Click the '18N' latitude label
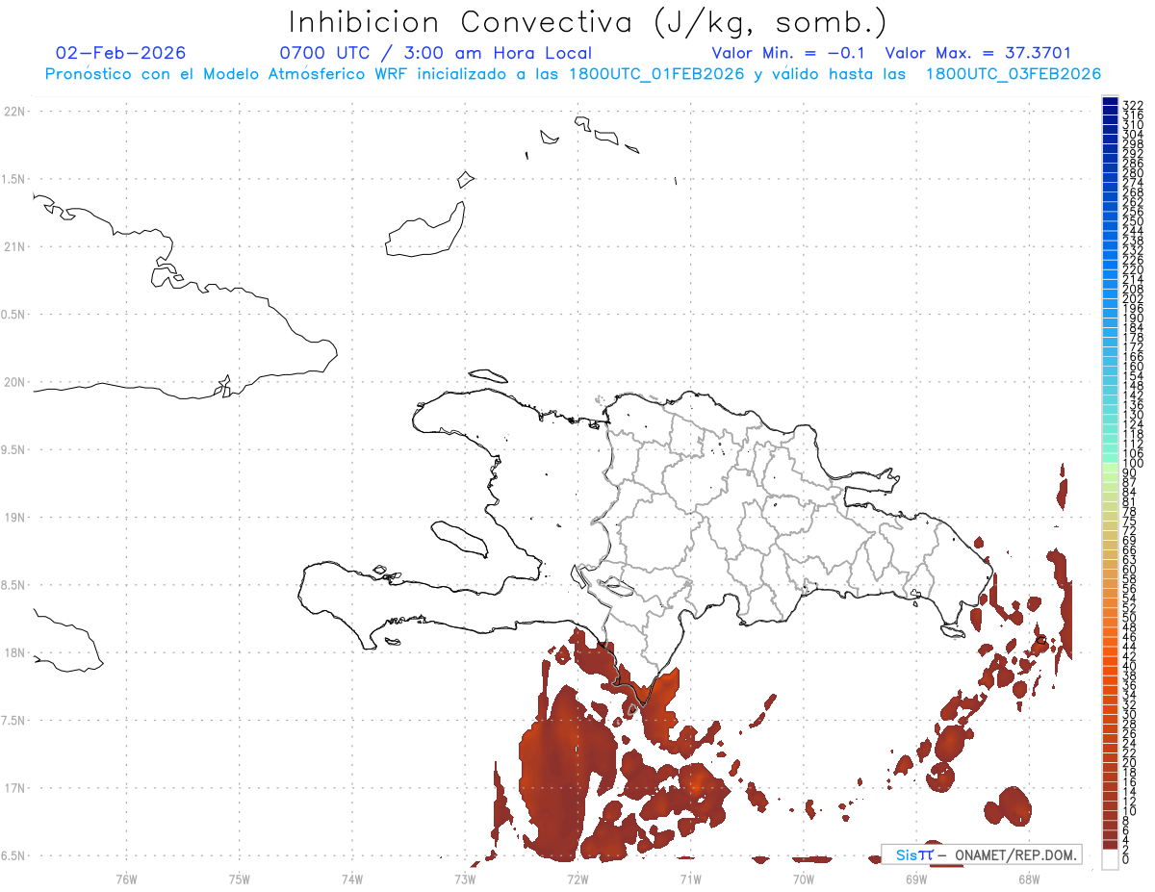1155x892 pixels. (x=13, y=652)
